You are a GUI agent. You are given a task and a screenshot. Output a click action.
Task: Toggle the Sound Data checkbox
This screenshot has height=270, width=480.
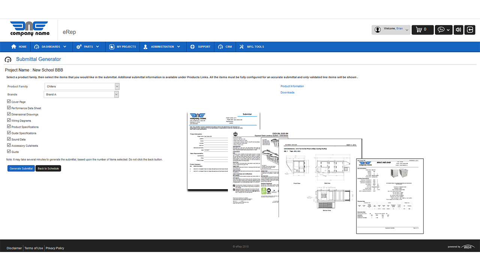9,139
